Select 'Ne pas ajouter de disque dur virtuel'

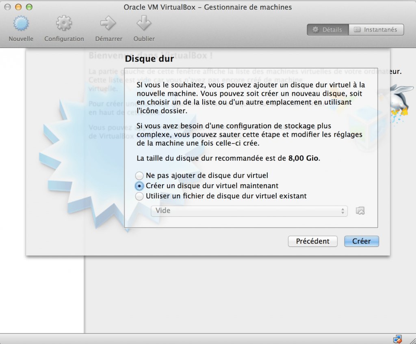(139, 176)
